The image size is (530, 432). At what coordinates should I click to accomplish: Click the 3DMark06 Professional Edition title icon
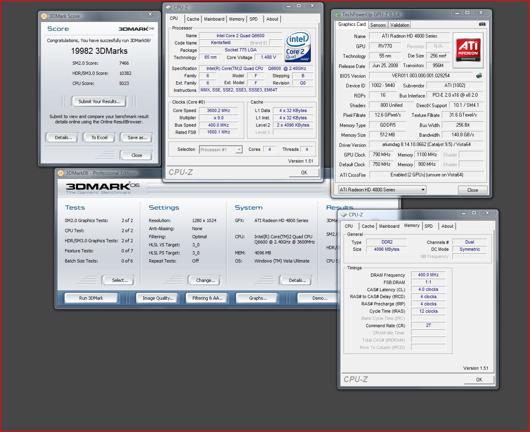pyautogui.click(x=61, y=173)
